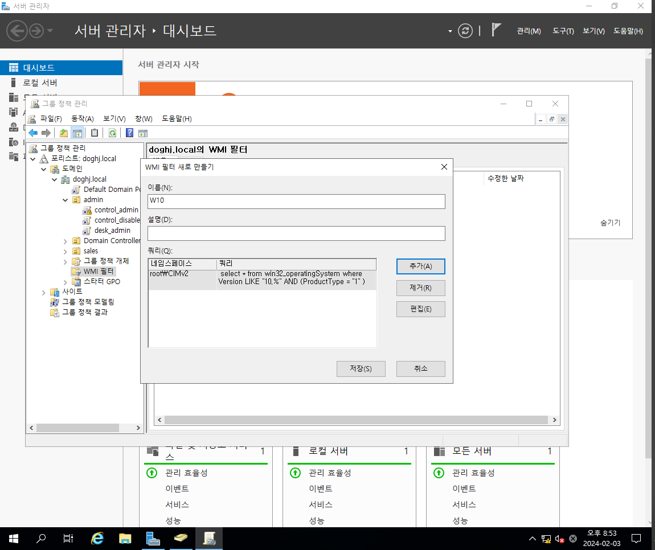The width and height of the screenshot is (655, 550).
Task: Click the tree pane horizontal scrollbar right arrow
Action: click(138, 428)
